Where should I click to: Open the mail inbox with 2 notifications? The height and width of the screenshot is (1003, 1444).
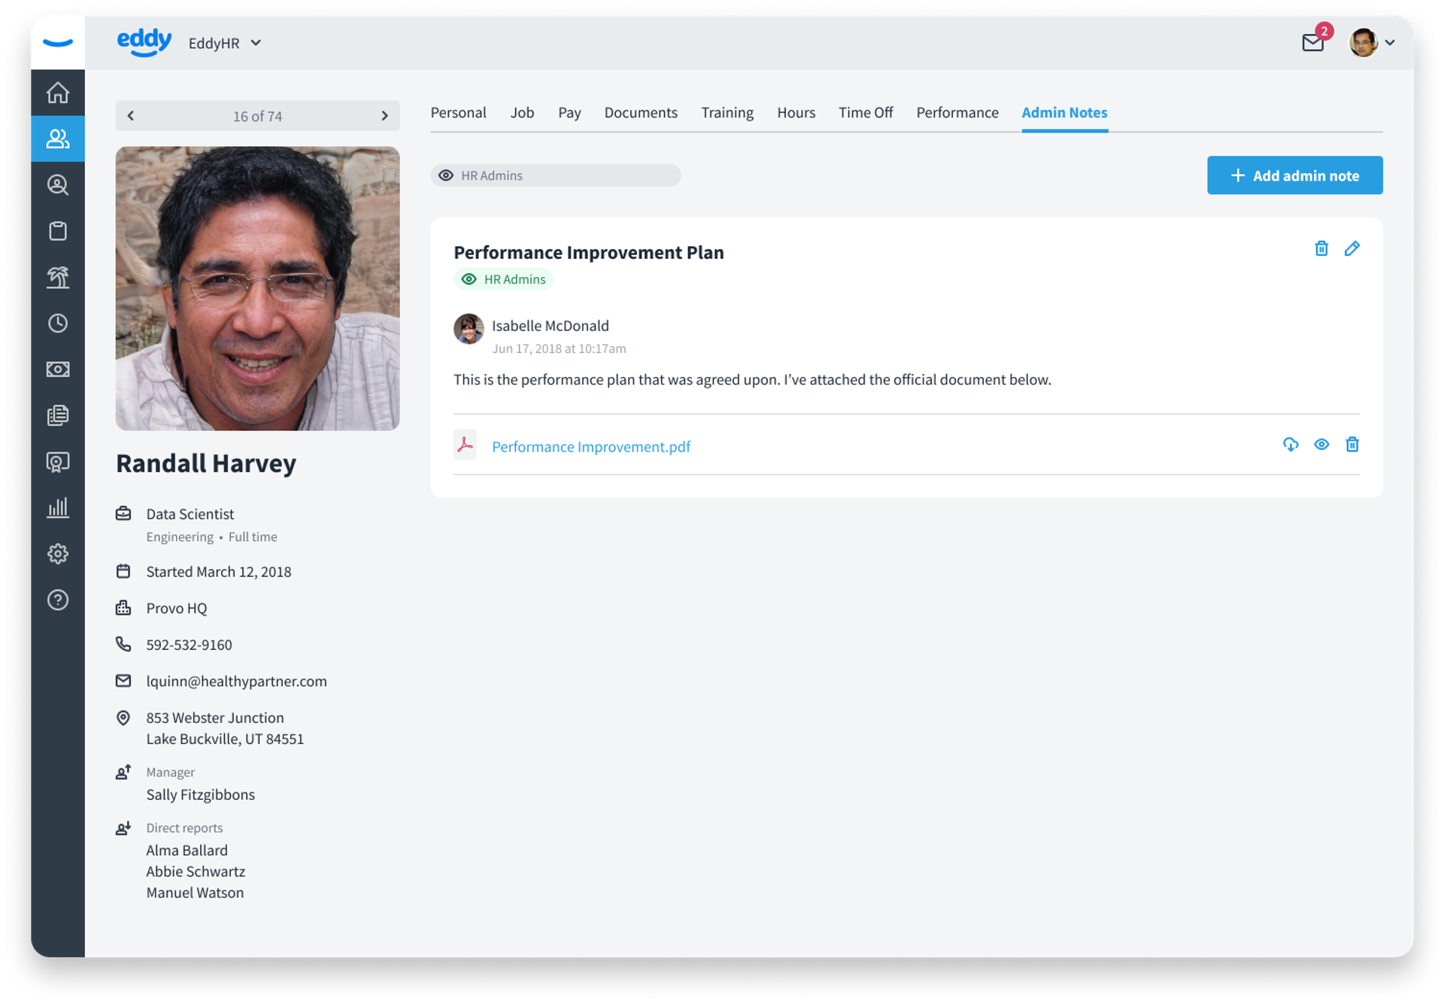coord(1313,42)
